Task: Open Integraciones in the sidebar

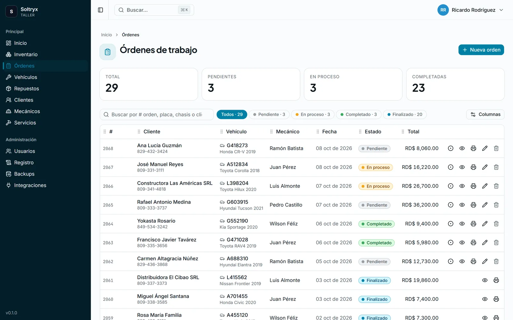Action: 45,185
